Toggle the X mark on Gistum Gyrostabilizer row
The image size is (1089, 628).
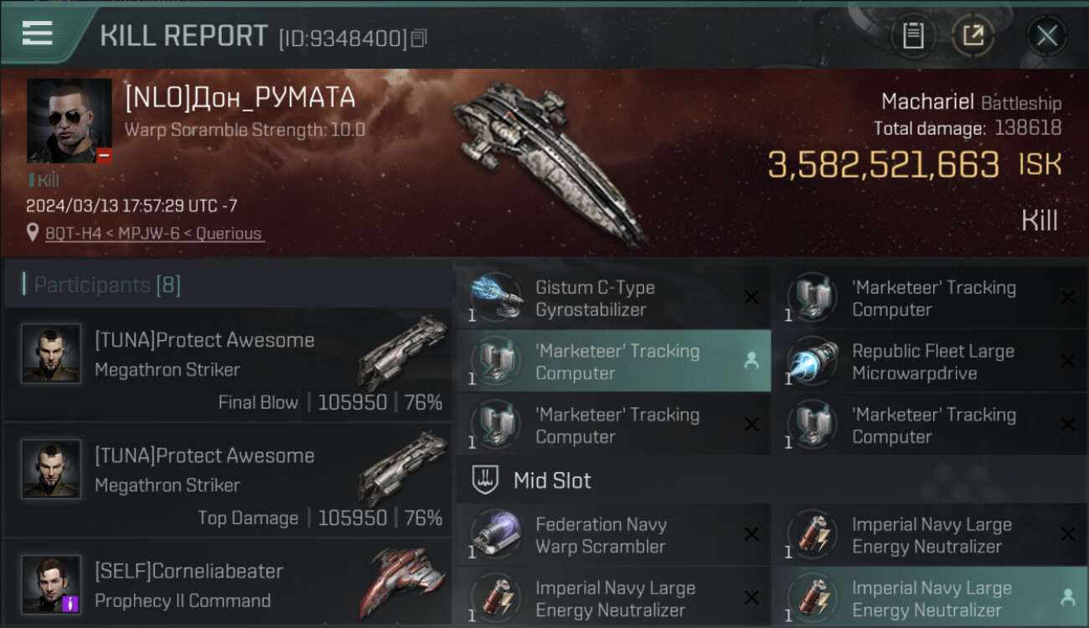click(x=751, y=298)
